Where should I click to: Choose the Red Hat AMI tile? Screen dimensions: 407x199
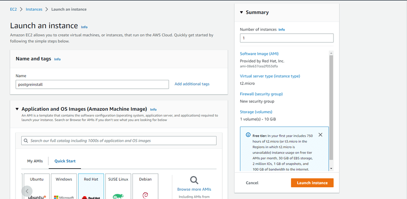click(91, 186)
